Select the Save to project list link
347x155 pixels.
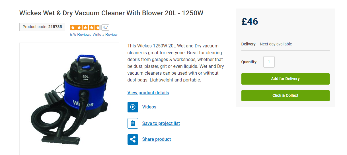point(161,123)
